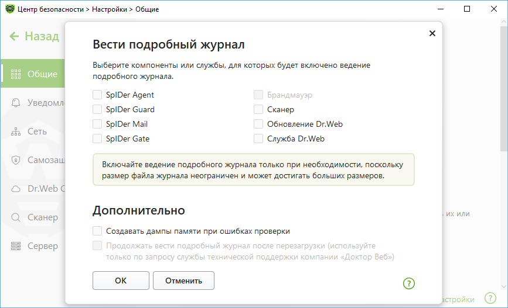
Task: Open help via green question mark in dialog
Action: pos(409,283)
